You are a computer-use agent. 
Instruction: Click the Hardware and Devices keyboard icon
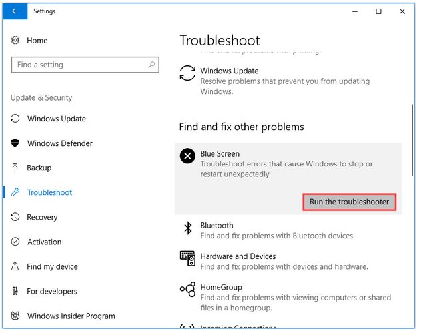tap(187, 258)
